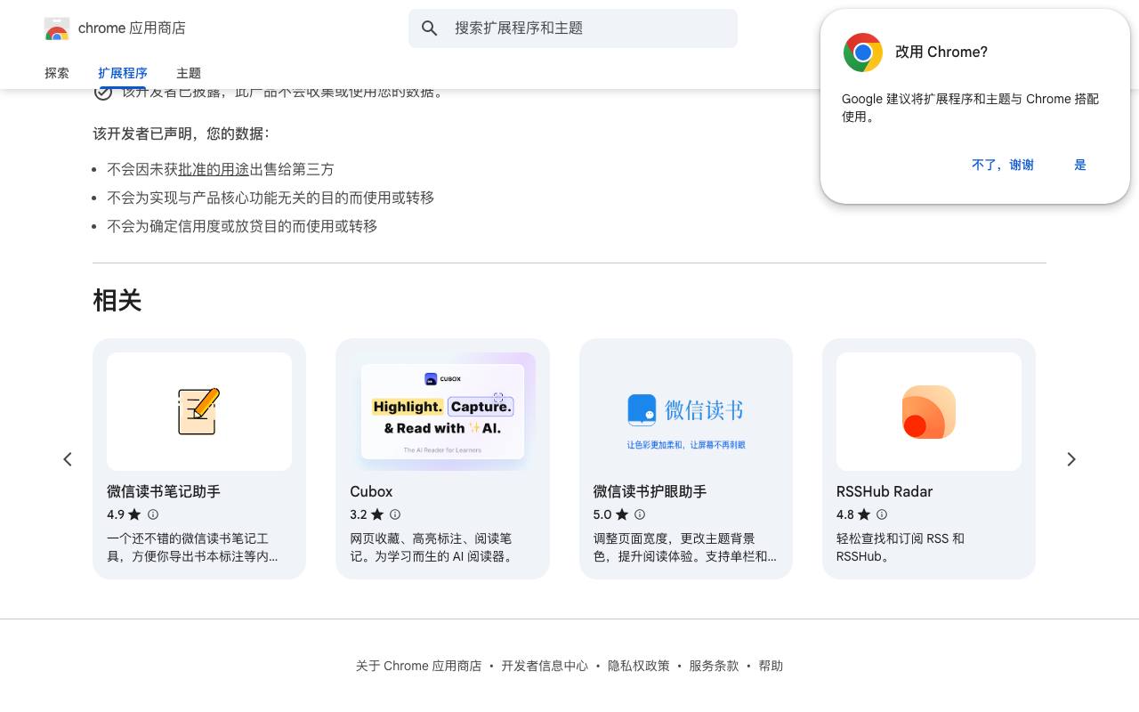Decline with the 不了，谢谢 button
Viewport: 1139px width, 712px height.
coord(1003,165)
